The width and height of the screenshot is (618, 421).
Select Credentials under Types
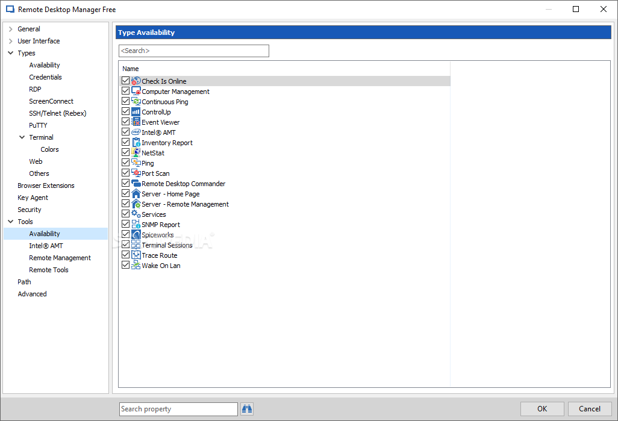point(45,77)
